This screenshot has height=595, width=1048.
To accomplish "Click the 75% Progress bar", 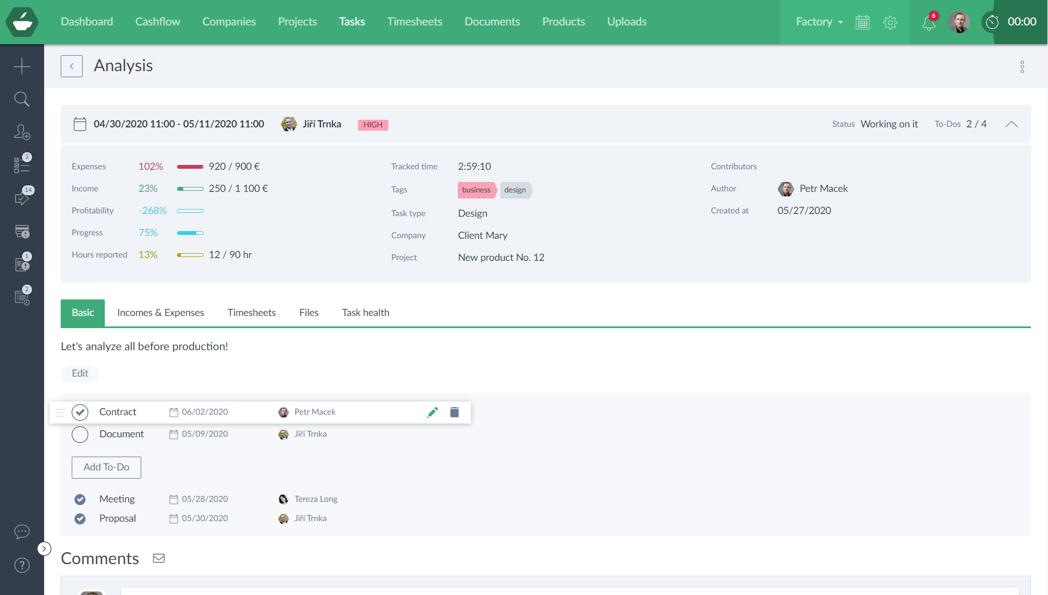I will pos(190,232).
